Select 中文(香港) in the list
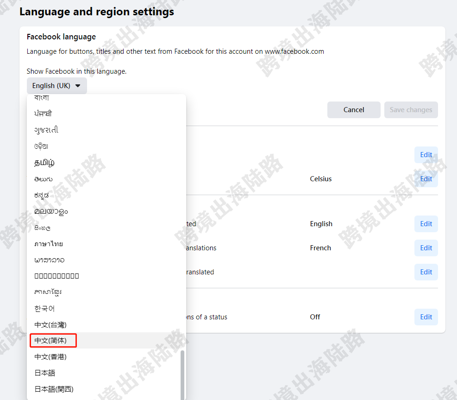 [53, 356]
